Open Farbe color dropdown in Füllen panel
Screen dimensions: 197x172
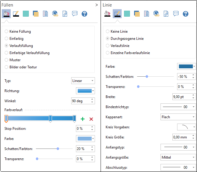click(x=85, y=138)
